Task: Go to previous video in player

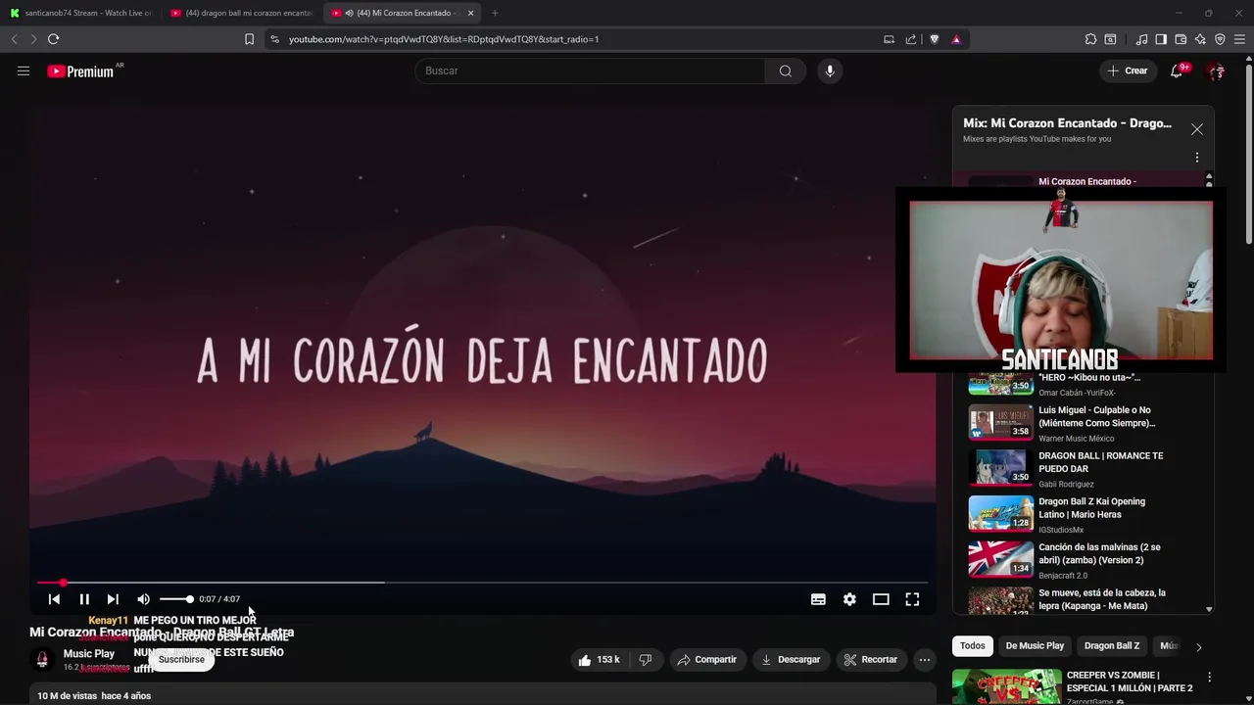Action: [54, 599]
